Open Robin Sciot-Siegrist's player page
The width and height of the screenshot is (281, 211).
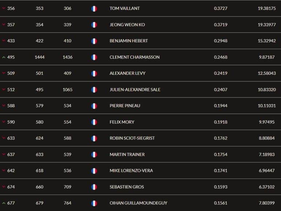pyautogui.click(x=132, y=138)
